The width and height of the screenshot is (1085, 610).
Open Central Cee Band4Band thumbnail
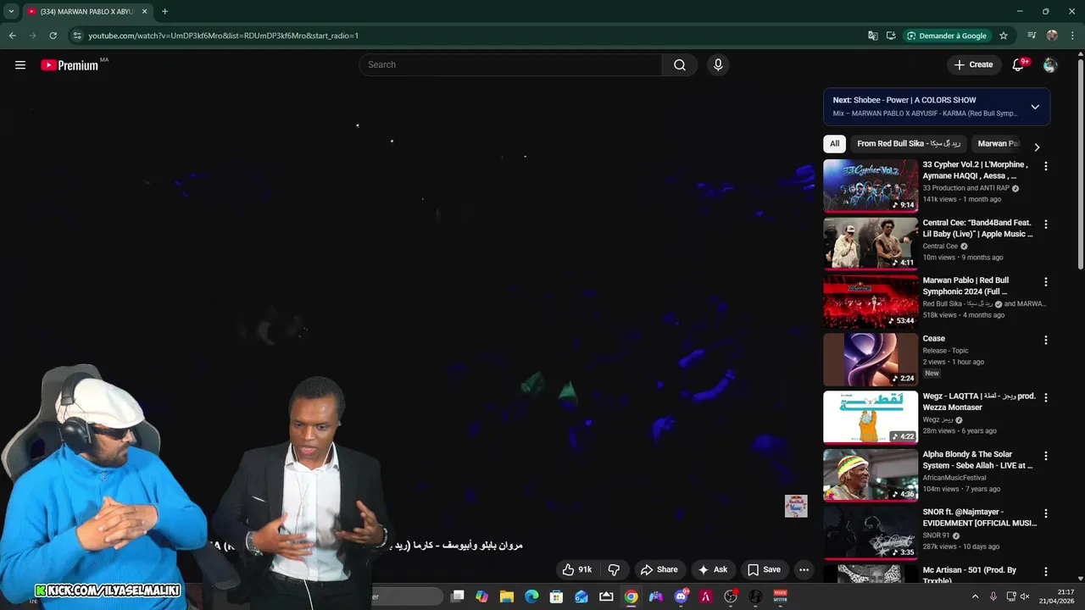tap(871, 244)
